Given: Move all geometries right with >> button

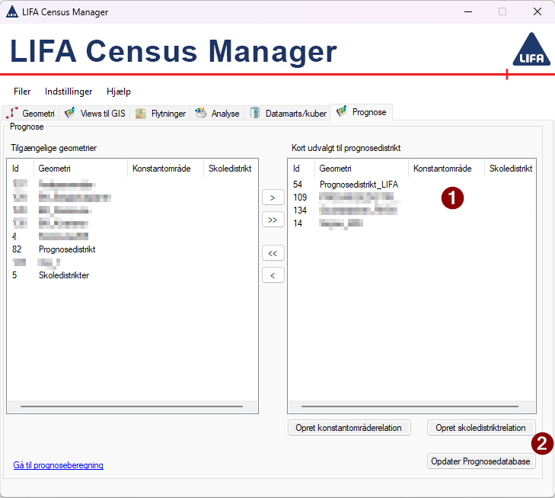Looking at the screenshot, I should [x=273, y=220].
